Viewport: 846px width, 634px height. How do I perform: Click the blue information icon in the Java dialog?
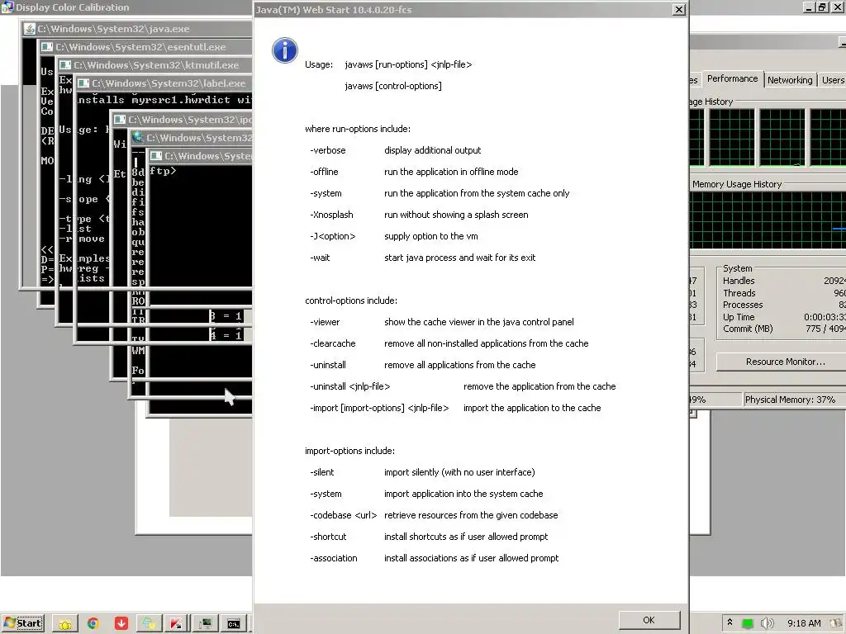pos(285,50)
